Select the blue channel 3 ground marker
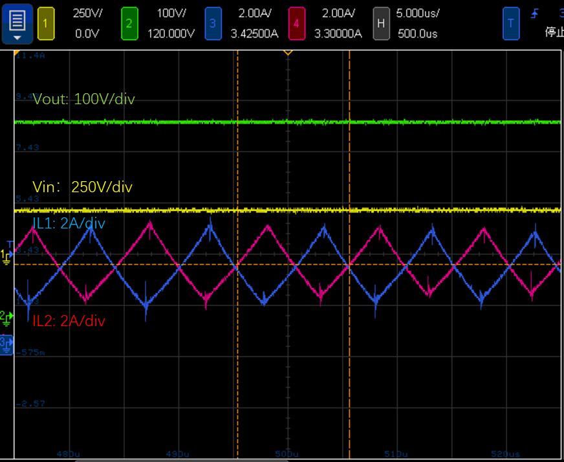 [6, 344]
